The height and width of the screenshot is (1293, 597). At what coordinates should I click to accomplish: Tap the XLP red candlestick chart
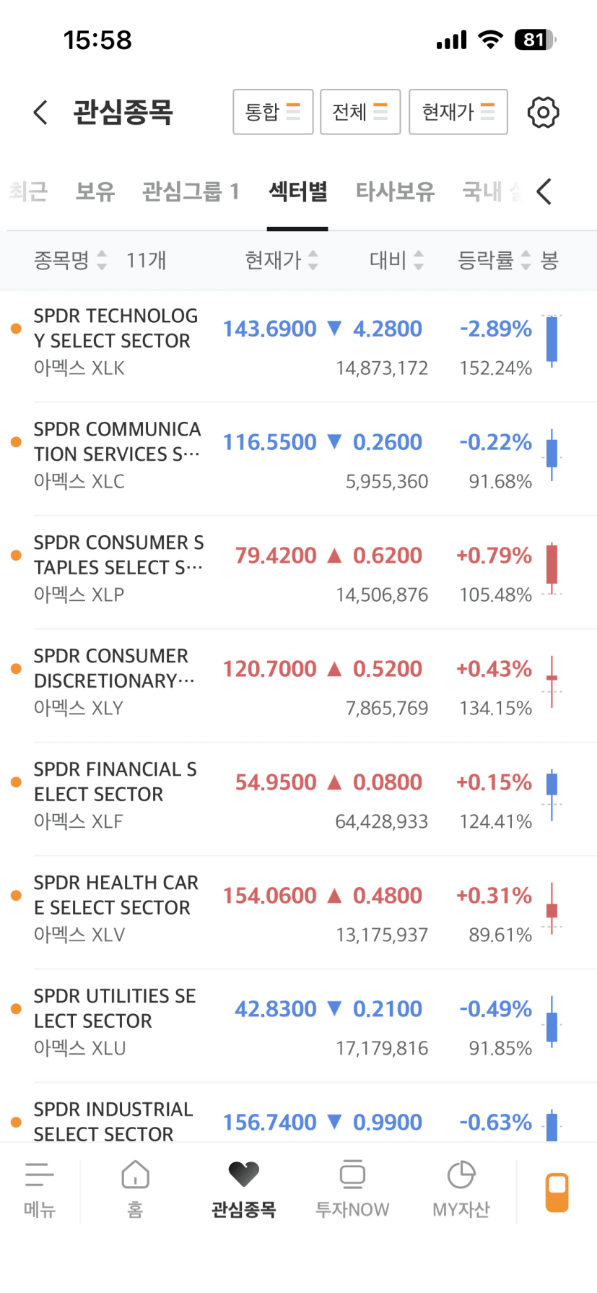tap(552, 568)
